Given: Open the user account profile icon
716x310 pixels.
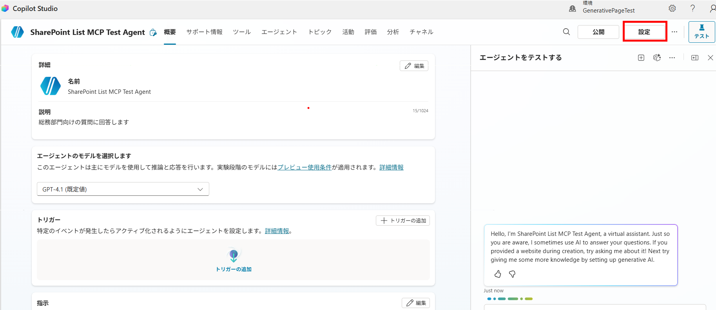Looking at the screenshot, I should 713,8.
